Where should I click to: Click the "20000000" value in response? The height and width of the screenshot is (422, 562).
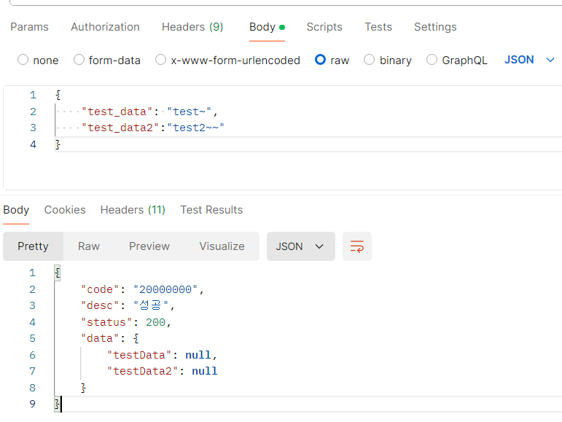point(165,289)
